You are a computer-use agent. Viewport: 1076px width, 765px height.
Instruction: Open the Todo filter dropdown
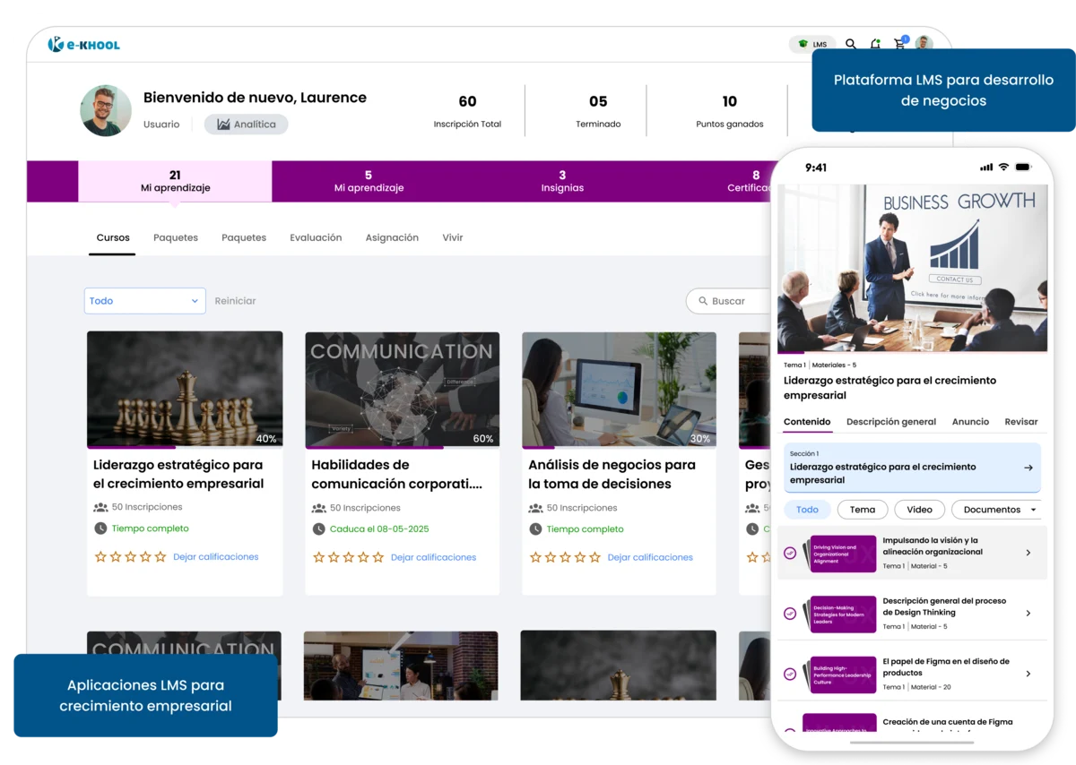coord(144,301)
